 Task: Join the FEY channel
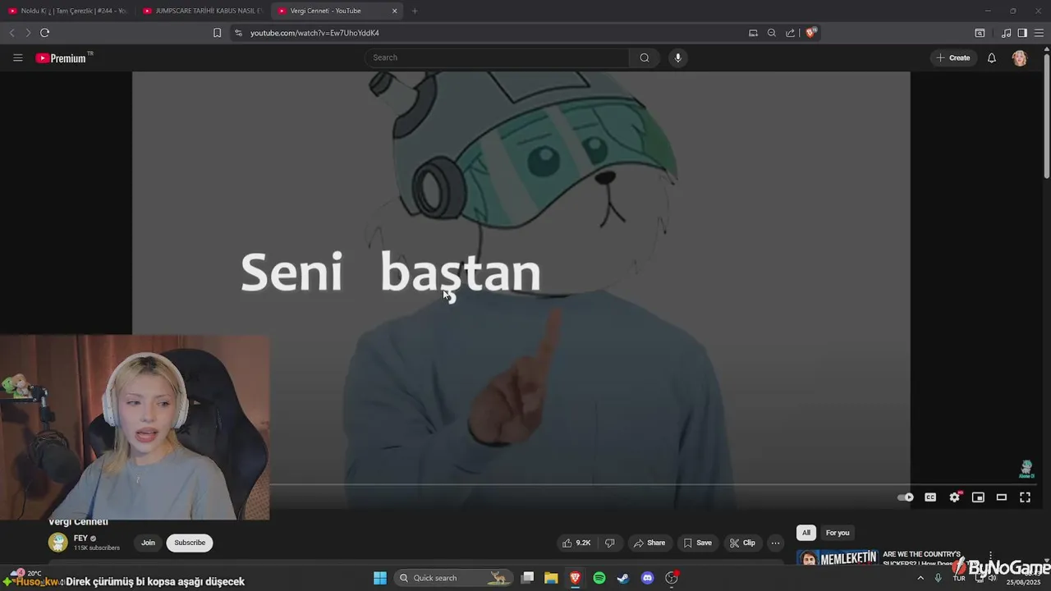pos(148,543)
